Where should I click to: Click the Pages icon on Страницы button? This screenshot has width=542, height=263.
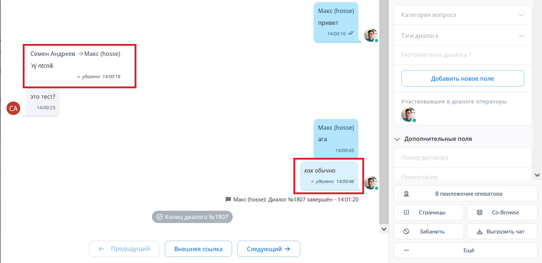pos(406,213)
